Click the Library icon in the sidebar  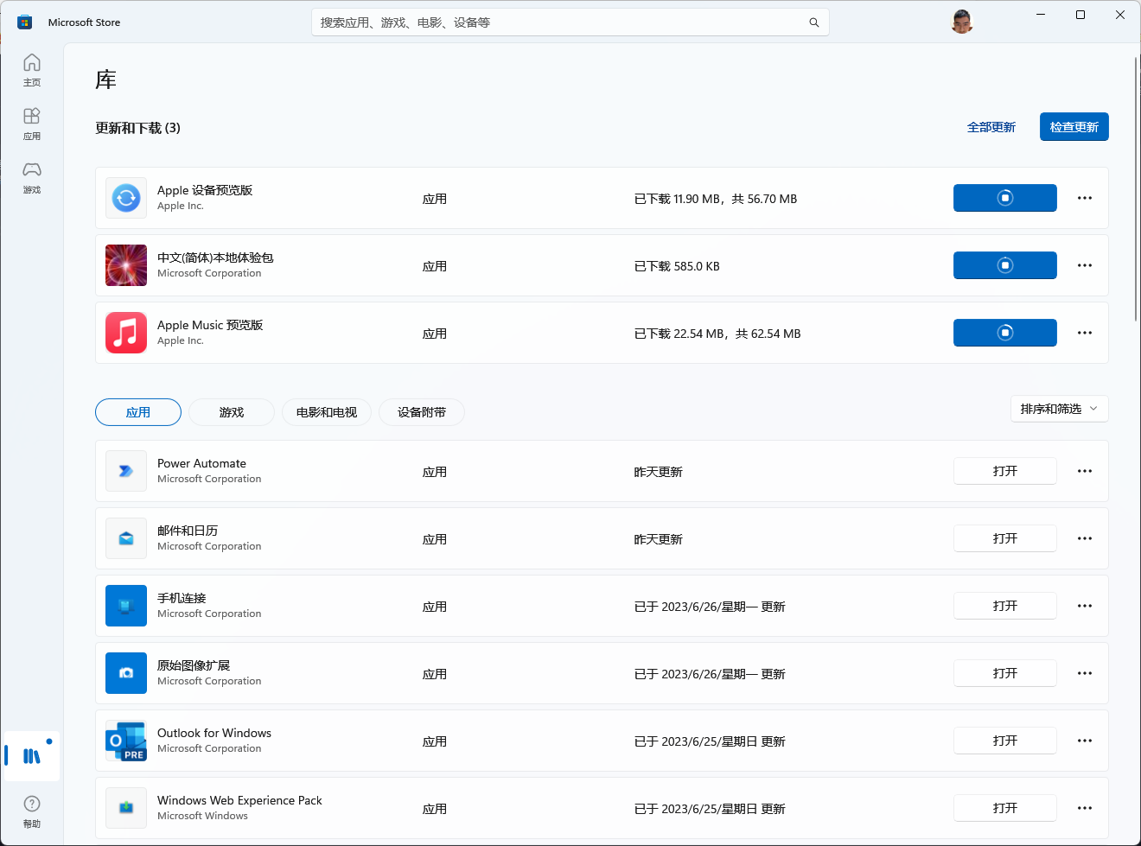[x=32, y=756]
